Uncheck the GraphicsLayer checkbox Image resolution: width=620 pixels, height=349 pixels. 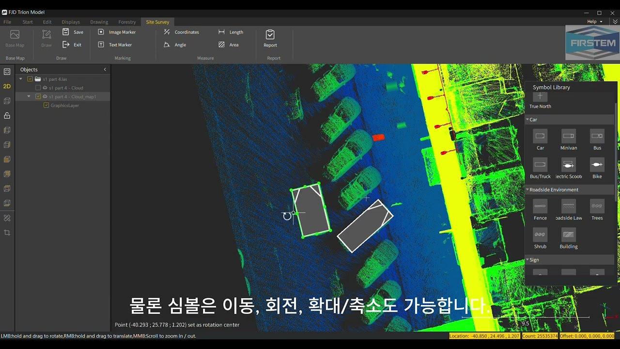click(x=46, y=105)
